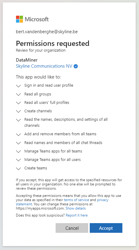Click the Show details link

coord(76,208)
